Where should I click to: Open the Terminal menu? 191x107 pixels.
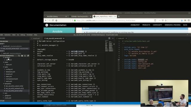(30, 35)
